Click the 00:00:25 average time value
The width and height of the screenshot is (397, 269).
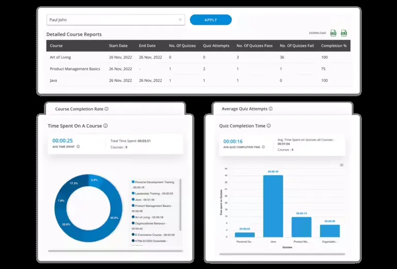tap(63, 141)
